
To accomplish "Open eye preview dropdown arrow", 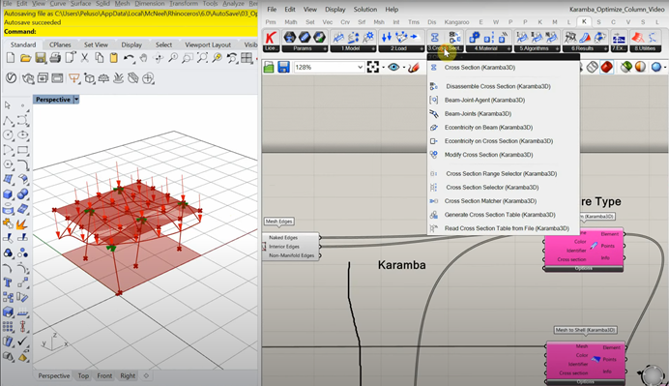I will [x=403, y=68].
